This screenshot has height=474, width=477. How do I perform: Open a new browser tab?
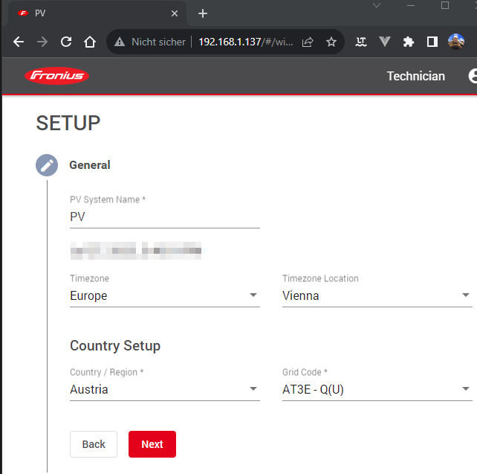coord(203,13)
